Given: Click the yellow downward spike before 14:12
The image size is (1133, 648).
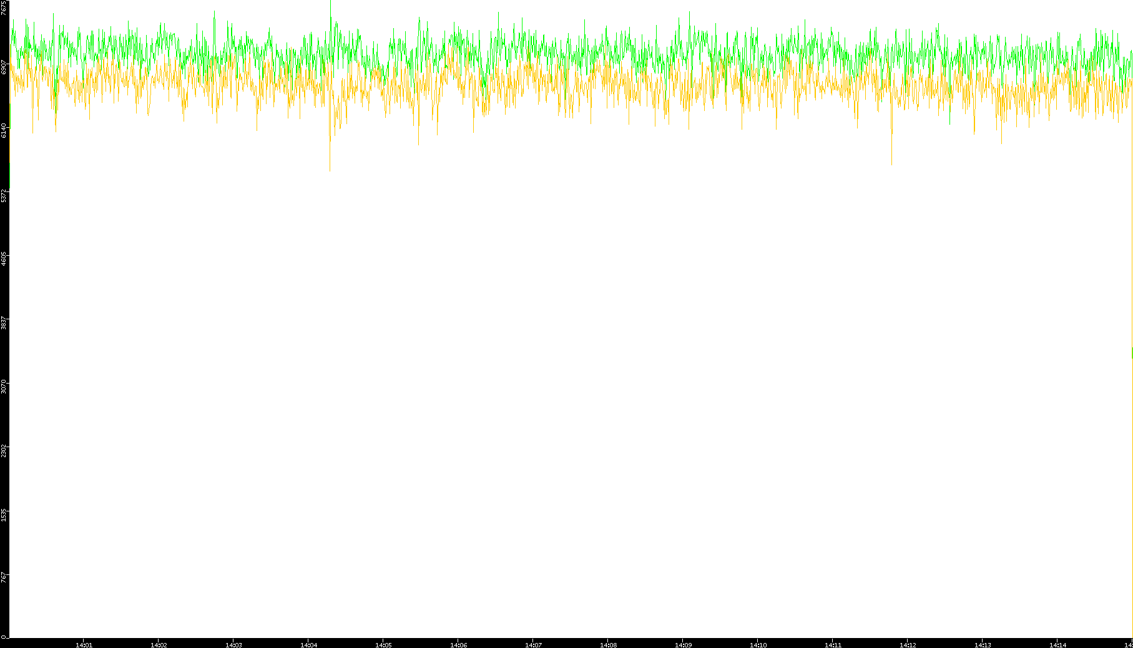Looking at the screenshot, I should coord(891,161).
